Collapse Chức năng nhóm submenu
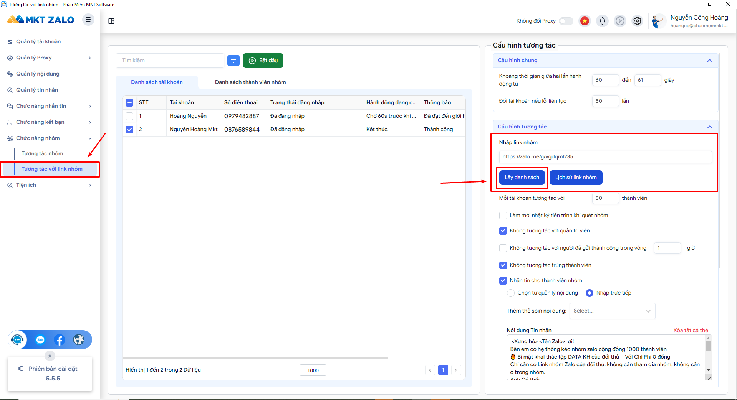 point(90,138)
